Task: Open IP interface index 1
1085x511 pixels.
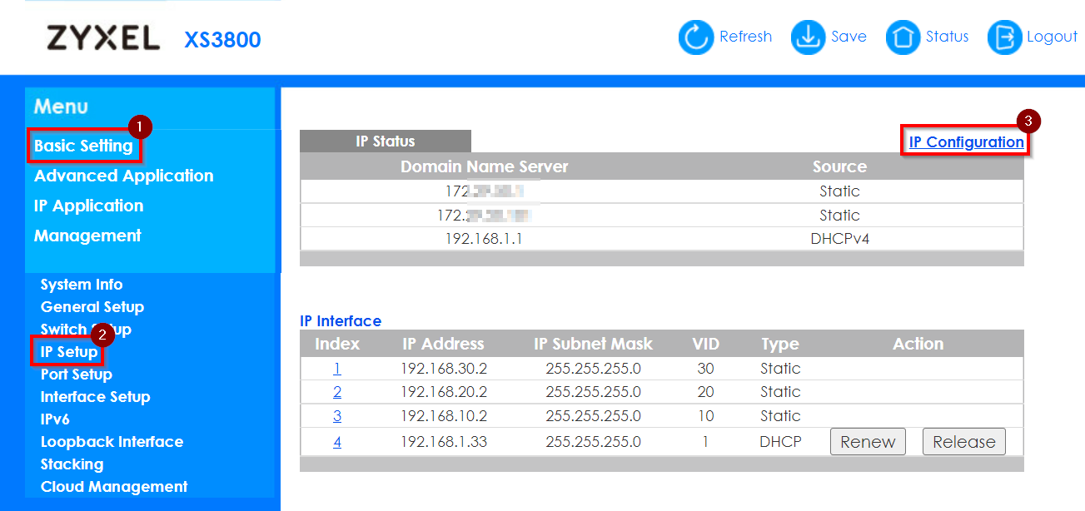Action: click(x=337, y=369)
